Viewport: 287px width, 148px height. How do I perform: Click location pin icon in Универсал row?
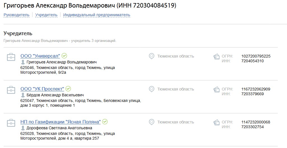click(151, 56)
